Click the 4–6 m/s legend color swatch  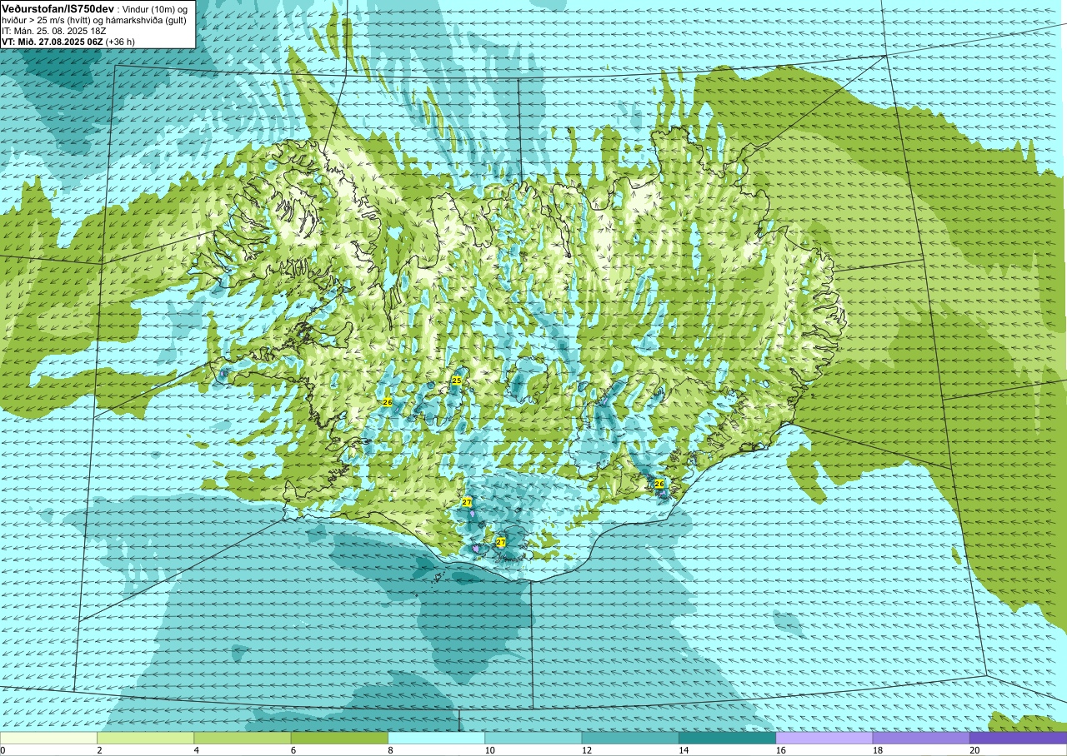pos(243,738)
